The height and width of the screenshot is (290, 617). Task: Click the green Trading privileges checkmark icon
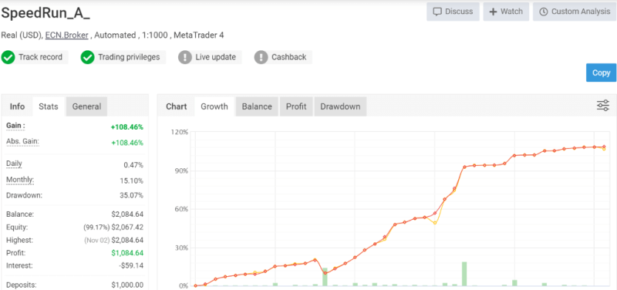point(87,57)
